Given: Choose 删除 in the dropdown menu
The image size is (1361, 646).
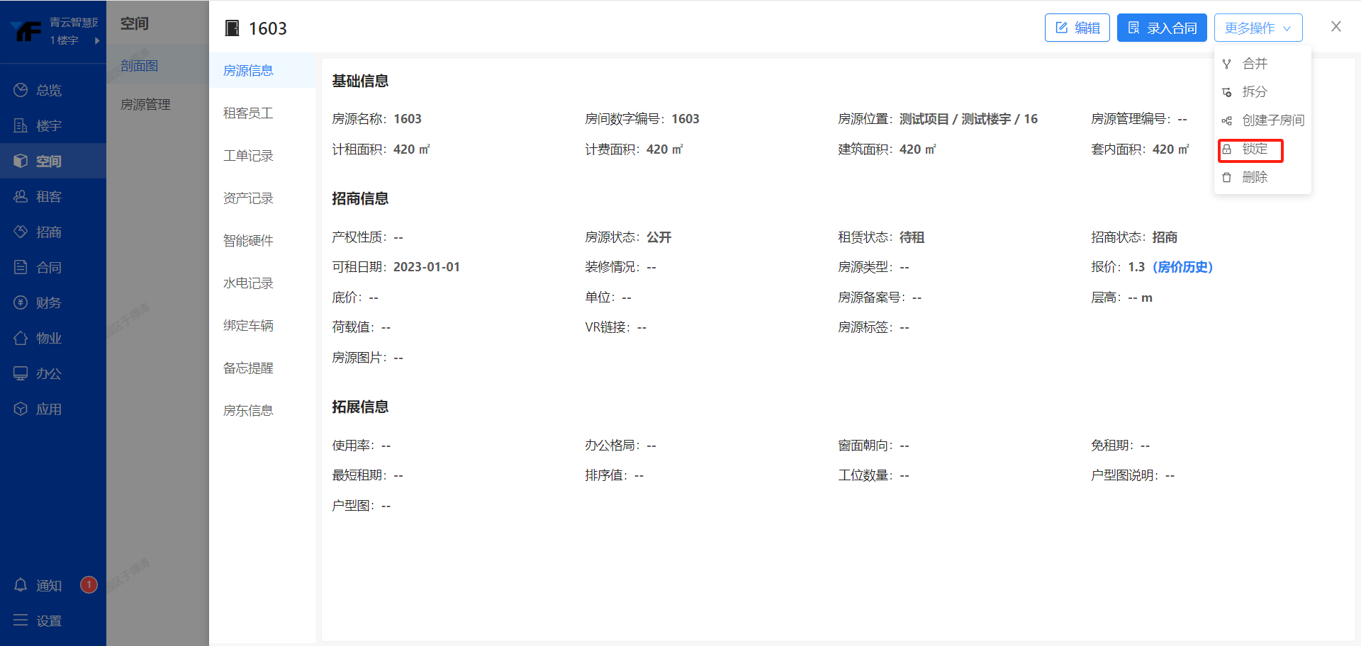Looking at the screenshot, I should (1254, 177).
